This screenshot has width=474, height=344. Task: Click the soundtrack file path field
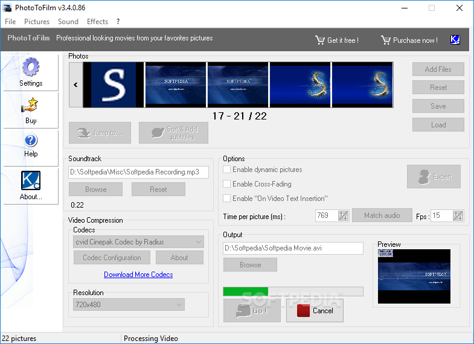coord(138,172)
